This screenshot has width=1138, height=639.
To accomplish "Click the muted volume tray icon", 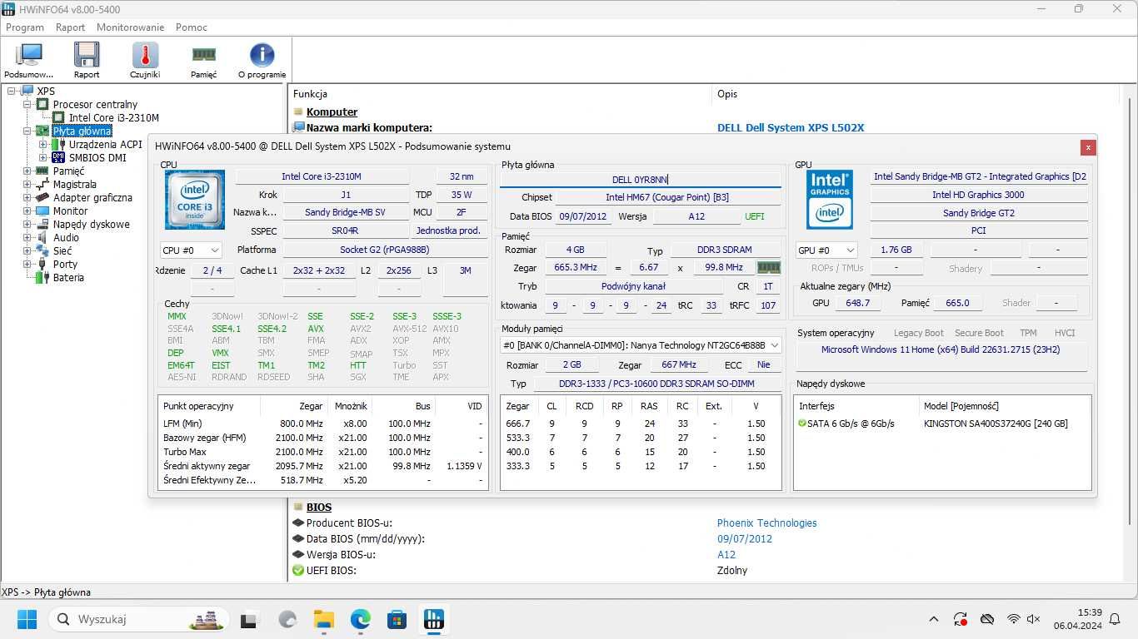I will click(1034, 620).
